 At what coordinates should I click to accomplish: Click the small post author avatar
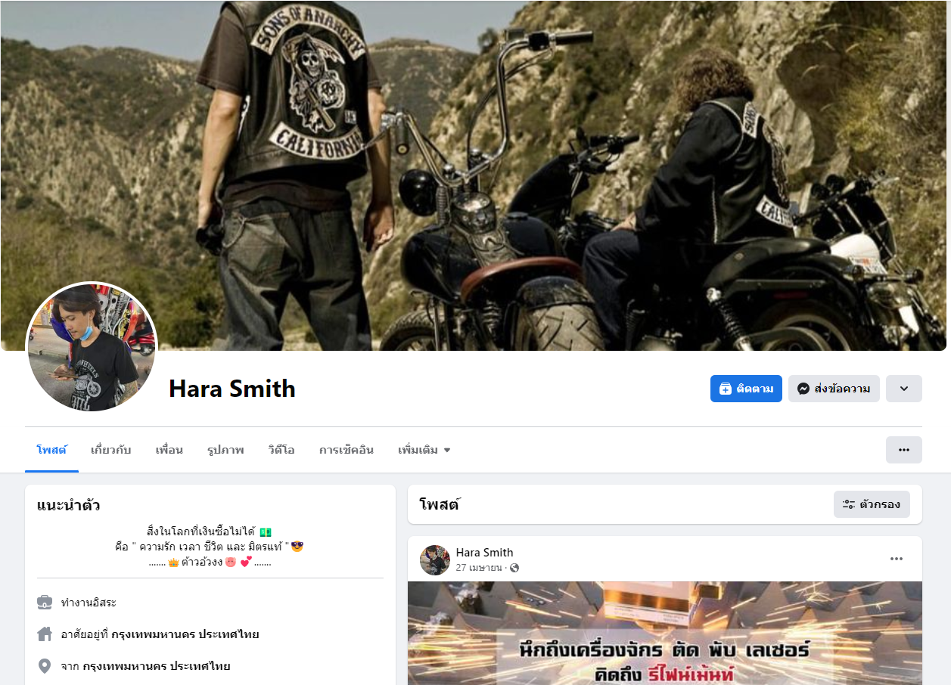(x=435, y=560)
